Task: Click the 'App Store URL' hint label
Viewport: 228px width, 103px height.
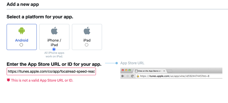Action: (x=132, y=63)
